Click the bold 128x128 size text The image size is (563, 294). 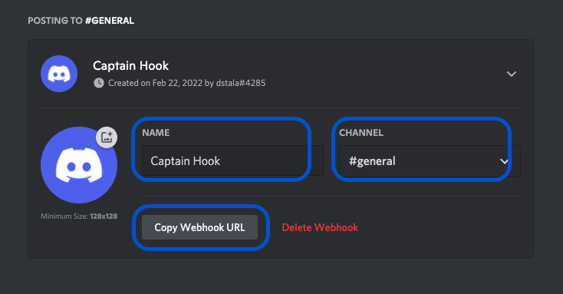pyautogui.click(x=104, y=216)
